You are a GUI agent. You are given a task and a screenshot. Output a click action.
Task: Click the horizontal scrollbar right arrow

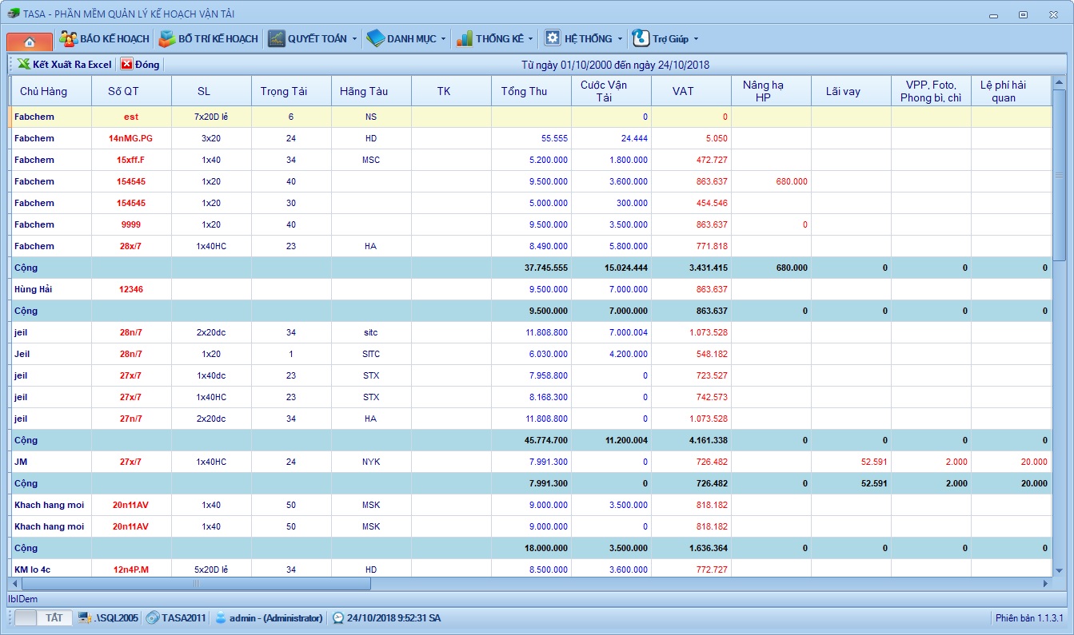tap(1045, 584)
